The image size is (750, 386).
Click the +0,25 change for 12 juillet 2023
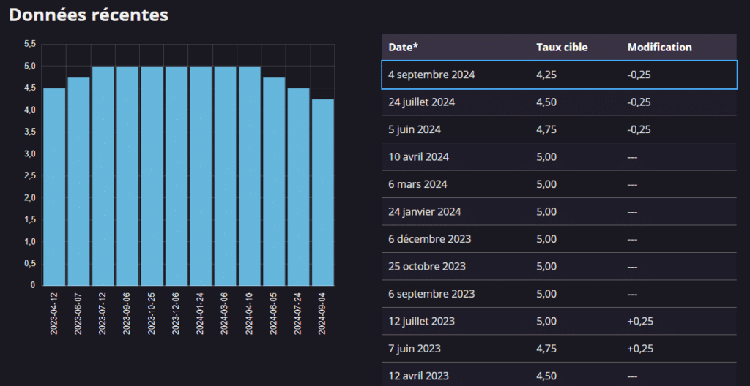click(640, 321)
